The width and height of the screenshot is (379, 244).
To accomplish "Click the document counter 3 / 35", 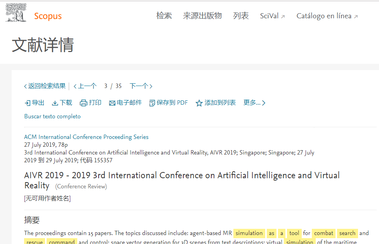I will (x=113, y=86).
